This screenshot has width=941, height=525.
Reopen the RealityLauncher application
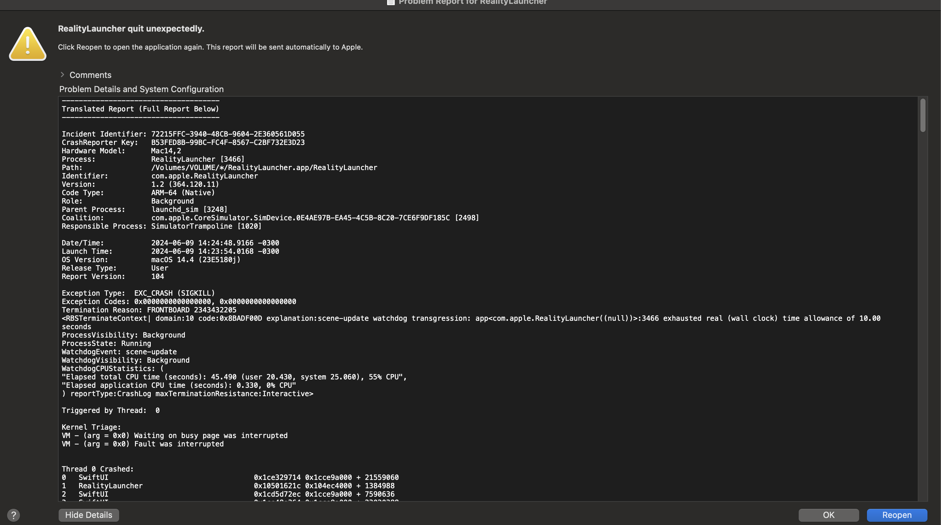click(897, 515)
